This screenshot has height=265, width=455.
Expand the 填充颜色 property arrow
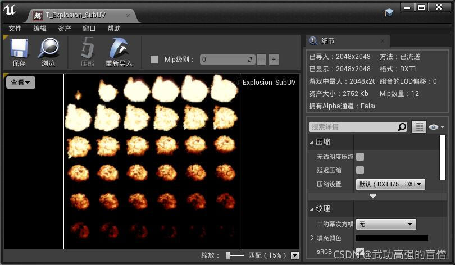(x=312, y=237)
